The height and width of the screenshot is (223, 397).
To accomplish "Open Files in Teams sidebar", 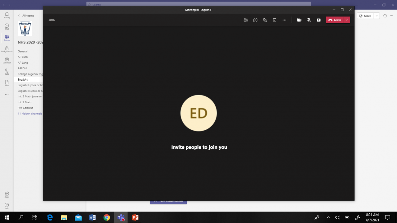I will 7,83.
